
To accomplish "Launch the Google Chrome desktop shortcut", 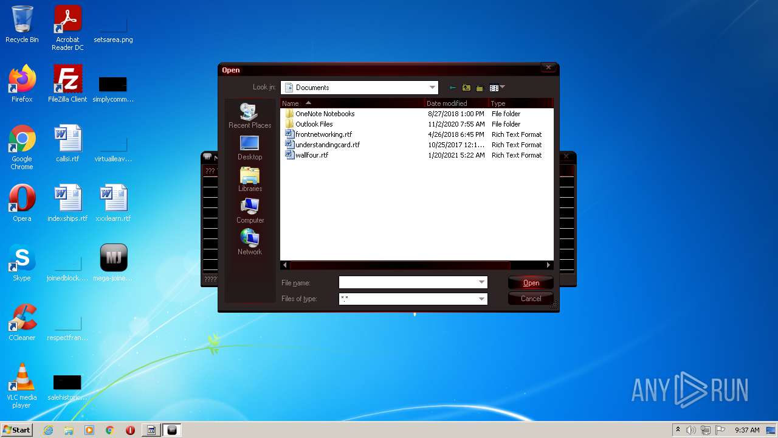I will tap(22, 147).
